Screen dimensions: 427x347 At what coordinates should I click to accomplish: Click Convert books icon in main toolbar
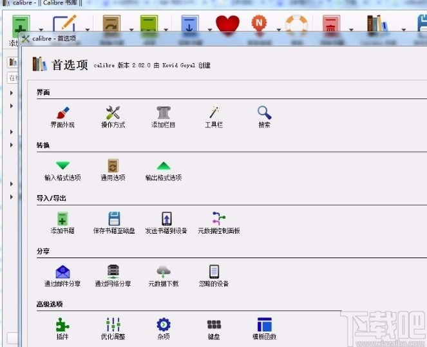click(x=111, y=23)
